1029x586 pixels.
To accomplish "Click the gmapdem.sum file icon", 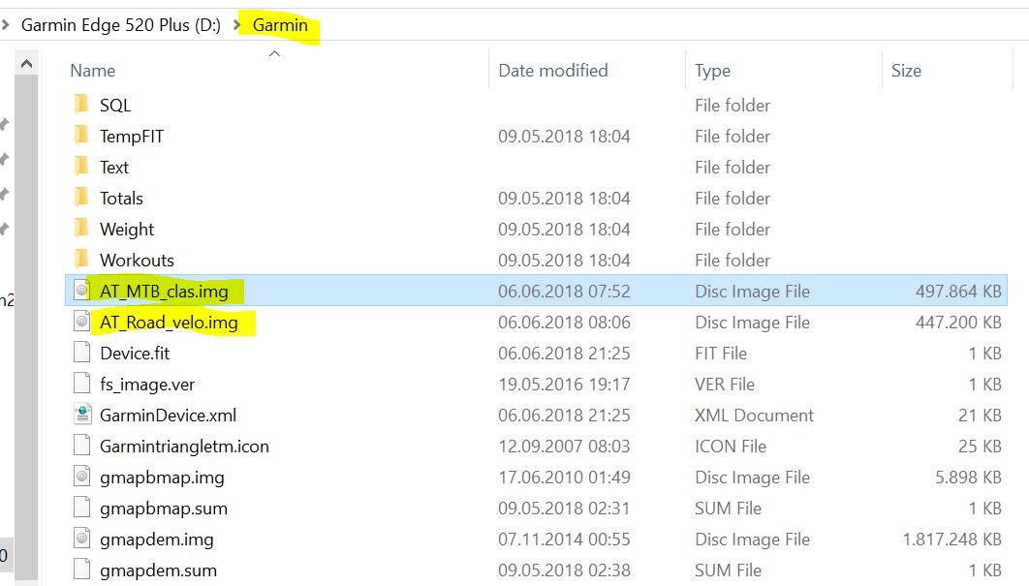I will click(x=82, y=569).
